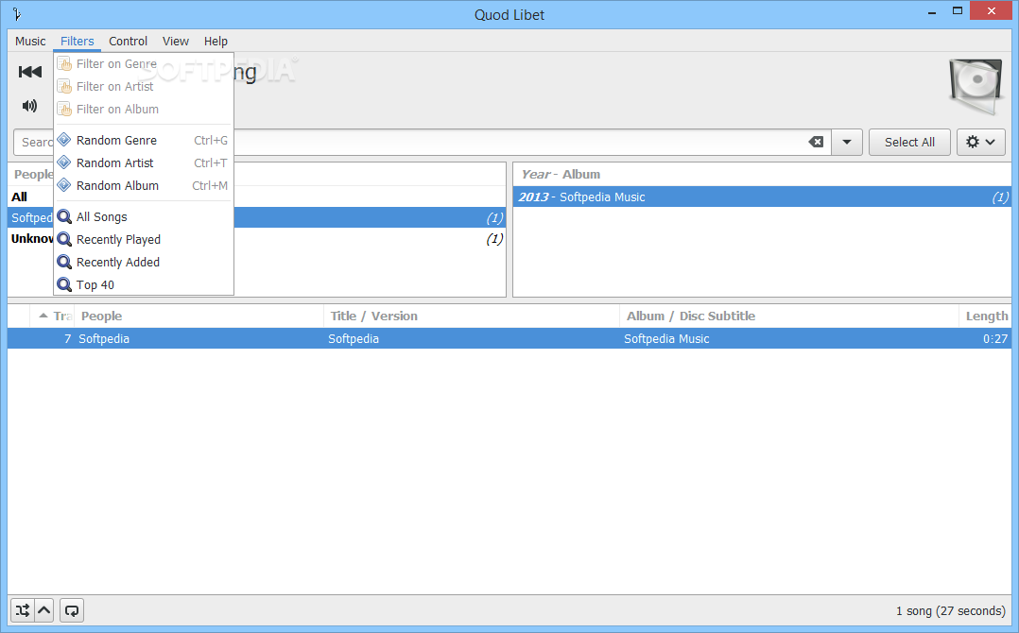The image size is (1019, 633).
Task: Sort by Track column header
Action: [52, 316]
